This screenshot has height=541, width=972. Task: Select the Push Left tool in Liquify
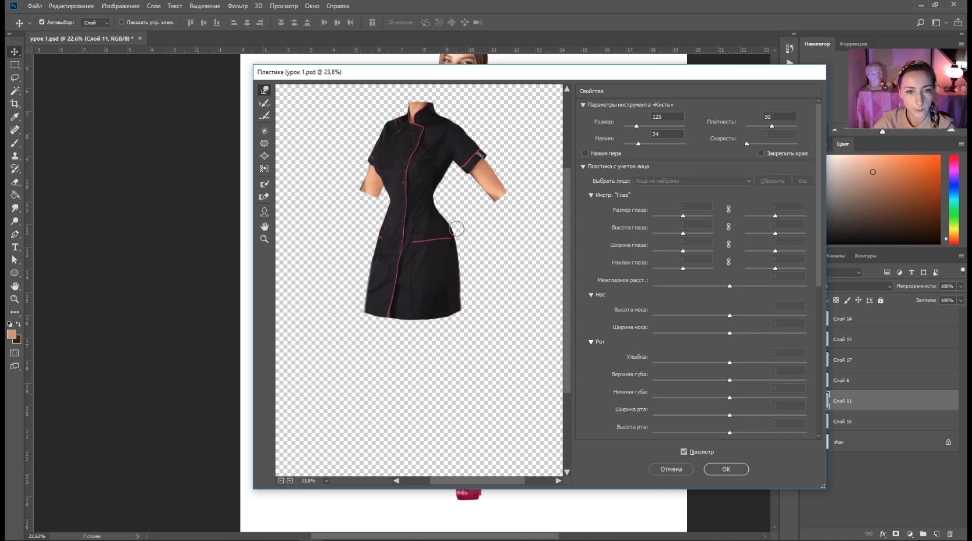tap(265, 168)
